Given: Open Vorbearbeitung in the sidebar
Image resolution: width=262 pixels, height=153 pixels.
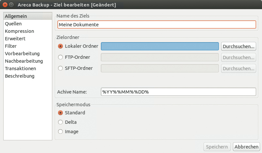Looking at the screenshot, I should point(22,54).
